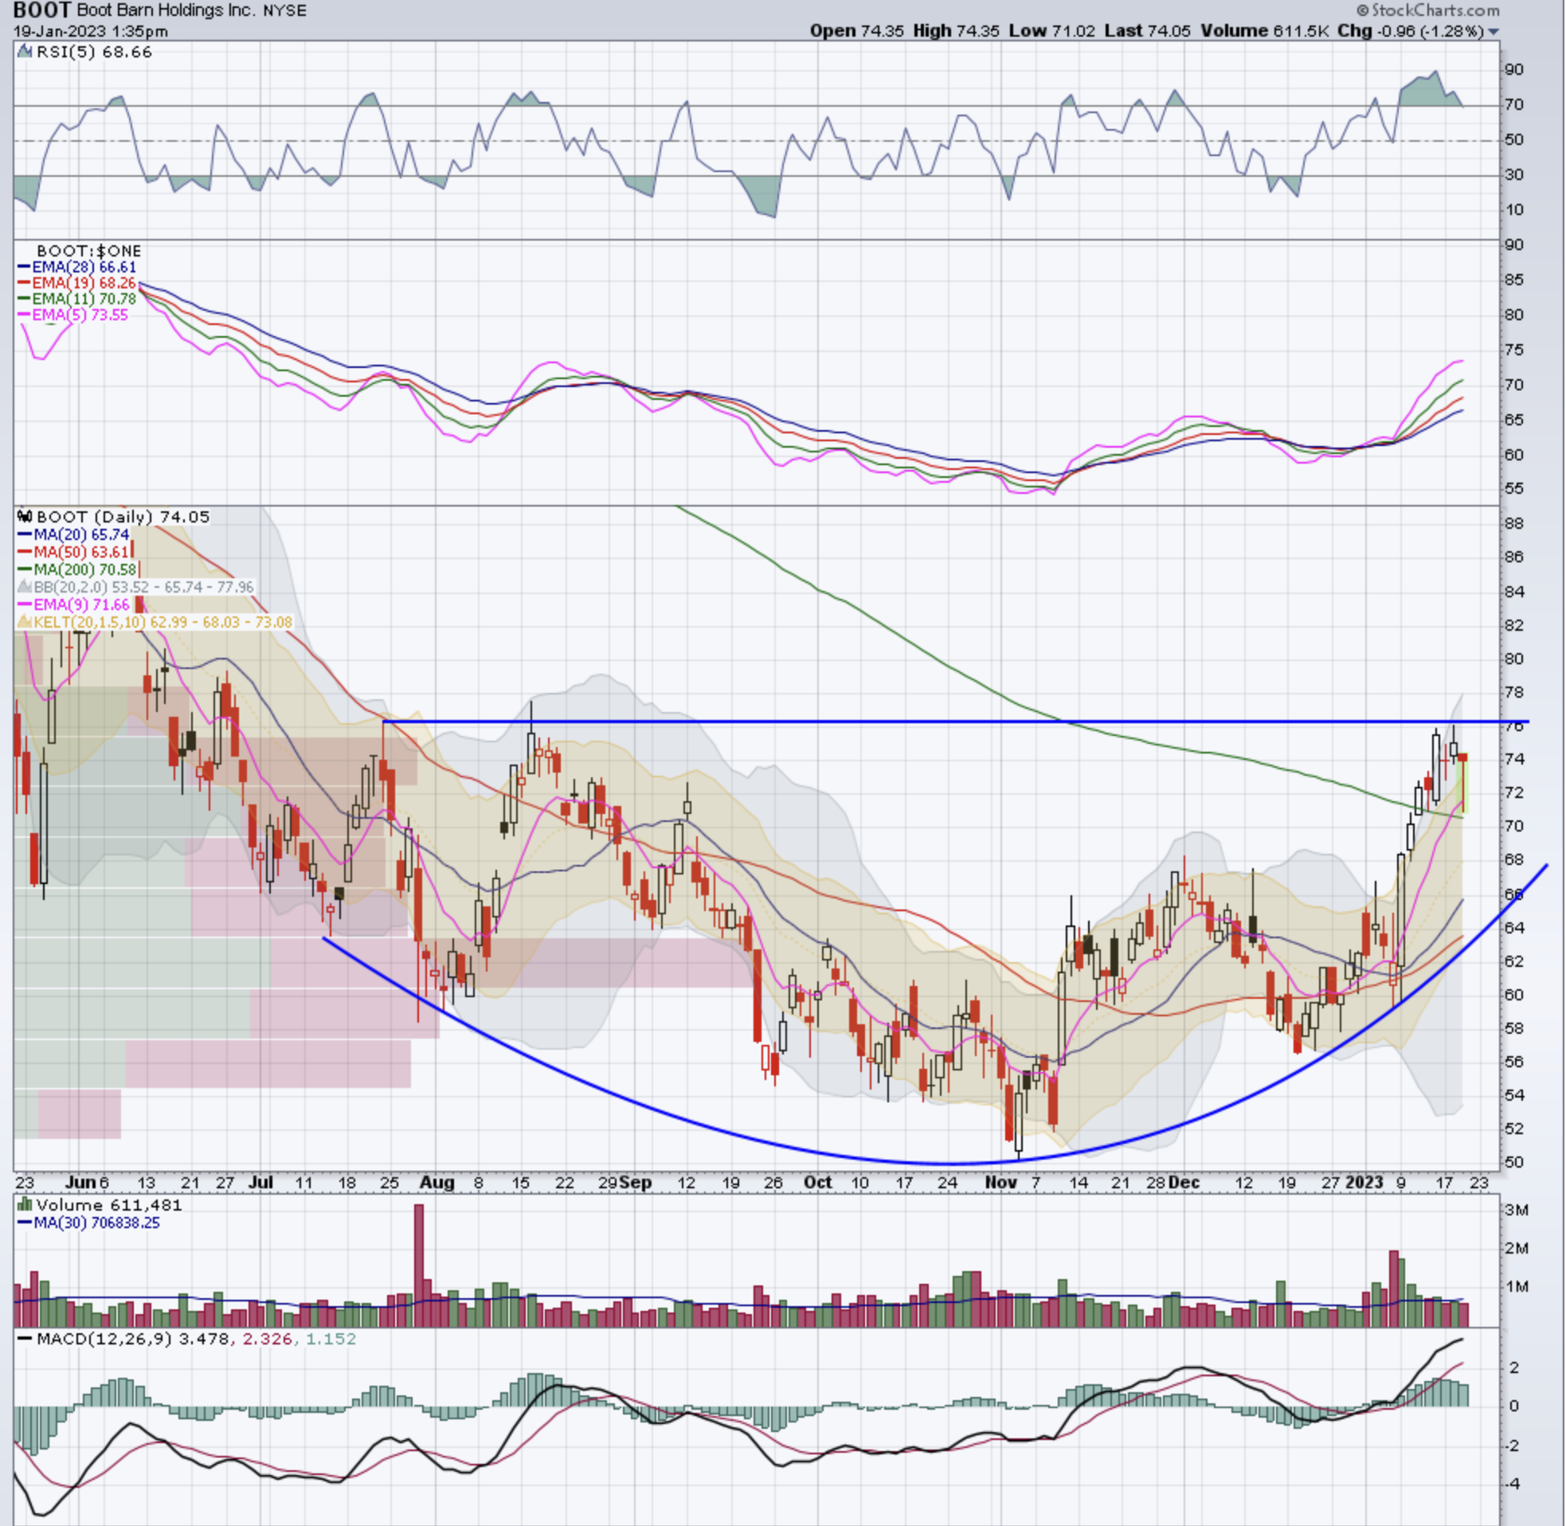Screen dimensions: 1566x1526
Task: Click the Aug label on the date axis
Action: coord(437,1182)
